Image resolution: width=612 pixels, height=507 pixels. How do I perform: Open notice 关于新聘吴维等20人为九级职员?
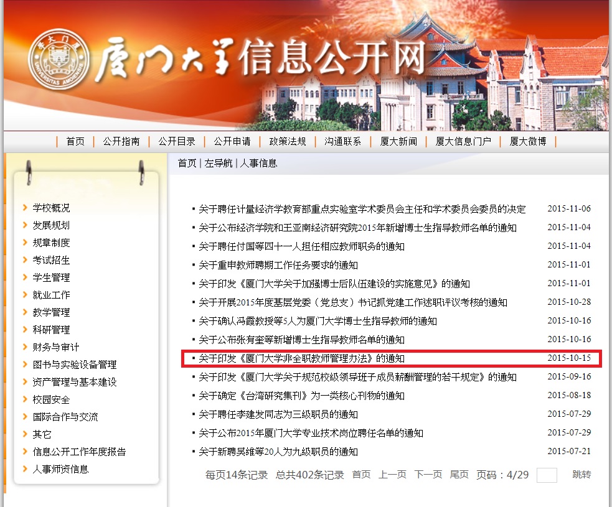point(278,452)
